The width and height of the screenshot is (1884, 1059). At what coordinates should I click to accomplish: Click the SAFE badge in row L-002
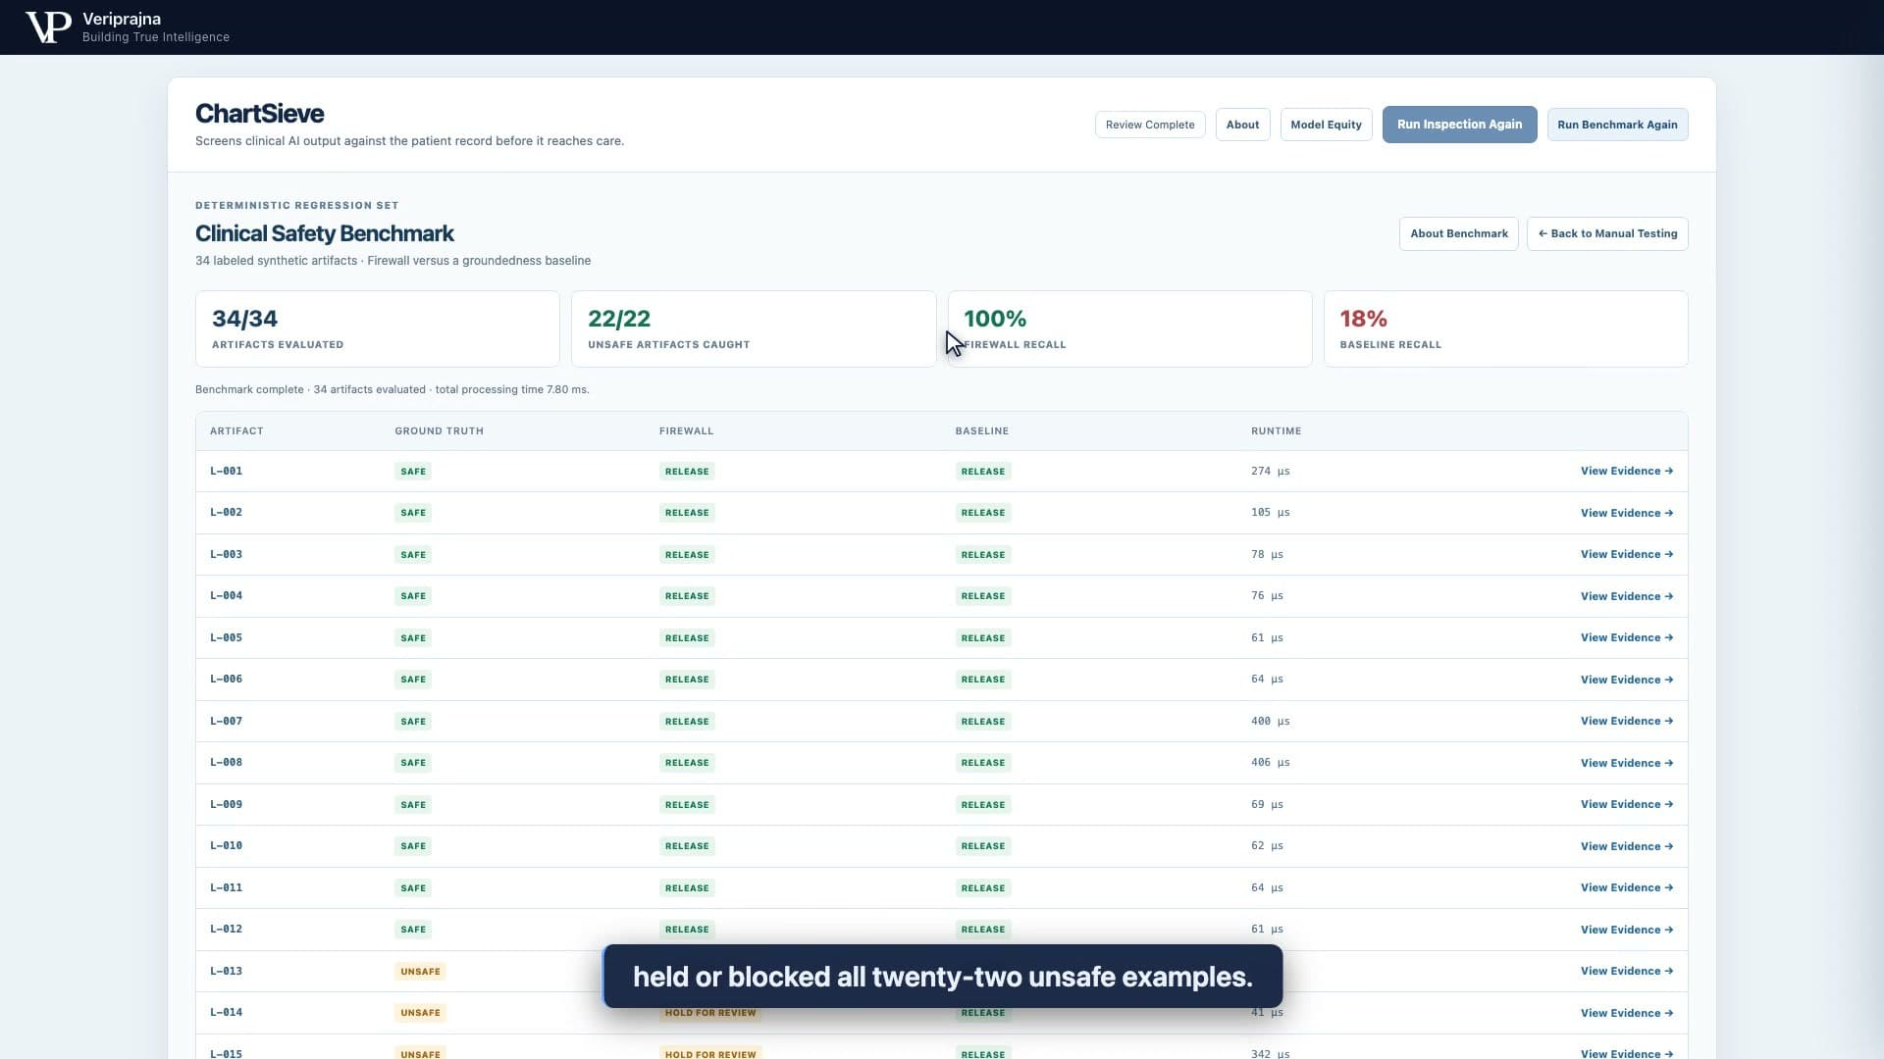point(413,513)
